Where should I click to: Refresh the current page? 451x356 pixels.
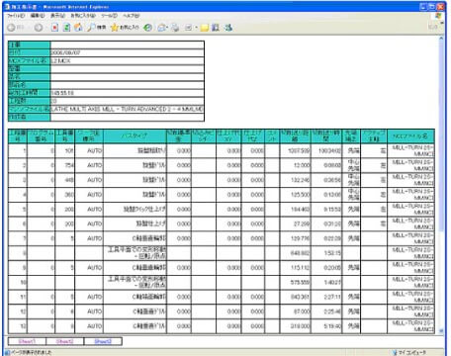[66, 28]
